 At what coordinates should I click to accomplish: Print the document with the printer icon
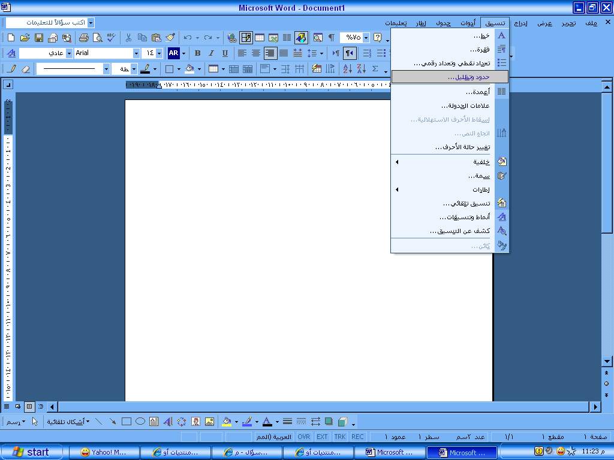pyautogui.click(x=83, y=38)
